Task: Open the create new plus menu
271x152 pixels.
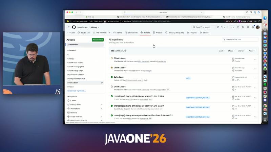Action: 232,27
